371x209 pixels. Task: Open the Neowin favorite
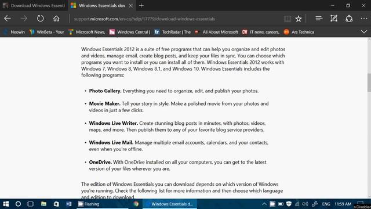pos(14,32)
